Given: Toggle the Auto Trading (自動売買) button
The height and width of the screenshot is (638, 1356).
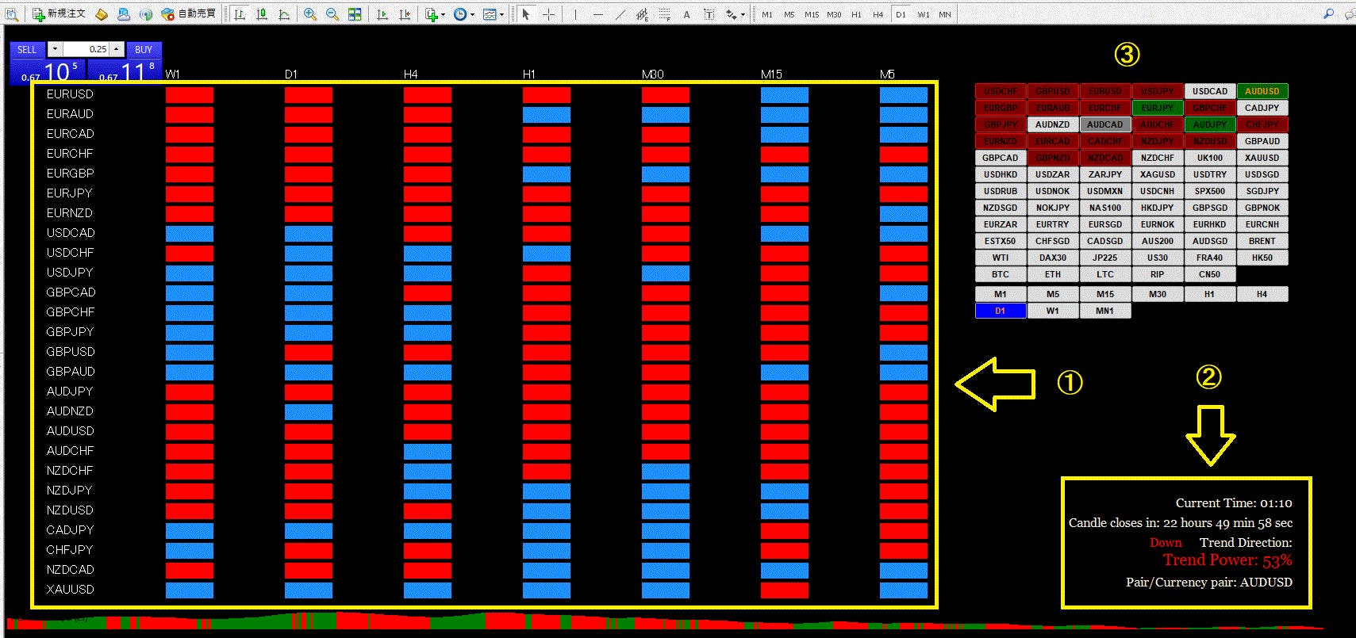Looking at the screenshot, I should (188, 14).
